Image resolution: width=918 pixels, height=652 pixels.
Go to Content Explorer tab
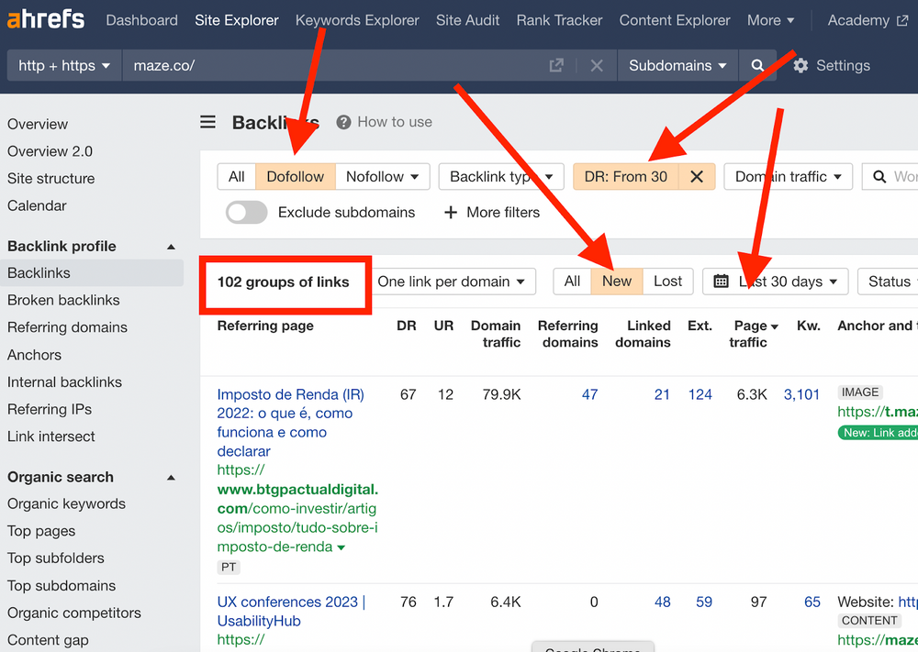pyautogui.click(x=675, y=20)
